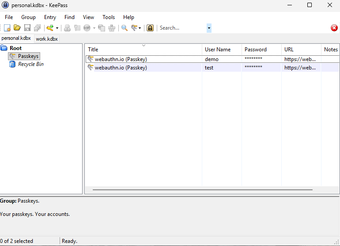Click the Recycle Bin icon
Image resolution: width=340 pixels, height=246 pixels.
tap(12, 64)
